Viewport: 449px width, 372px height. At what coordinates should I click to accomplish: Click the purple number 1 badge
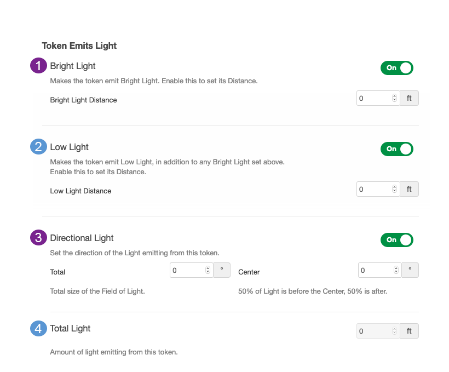coord(38,66)
